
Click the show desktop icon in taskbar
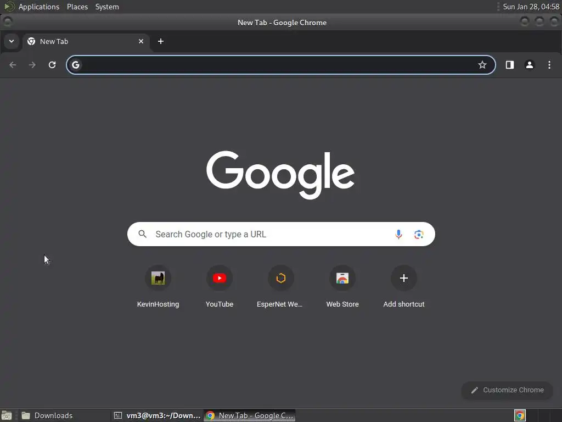point(7,415)
